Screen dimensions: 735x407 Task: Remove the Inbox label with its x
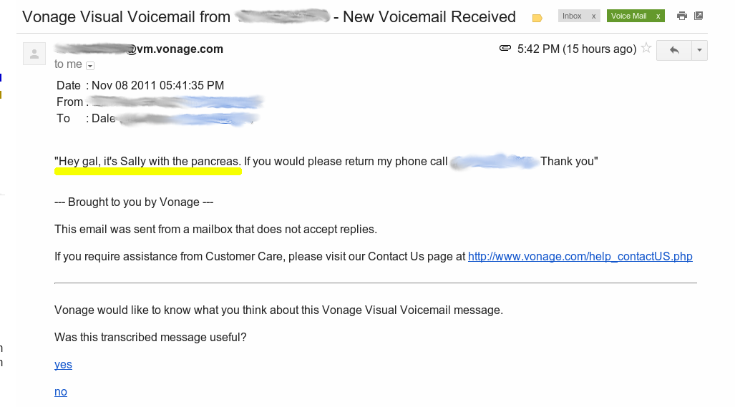coord(593,16)
